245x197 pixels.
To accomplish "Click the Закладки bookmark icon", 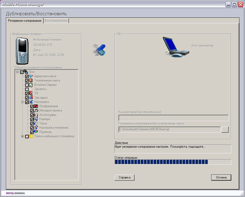I will (x=31, y=98).
